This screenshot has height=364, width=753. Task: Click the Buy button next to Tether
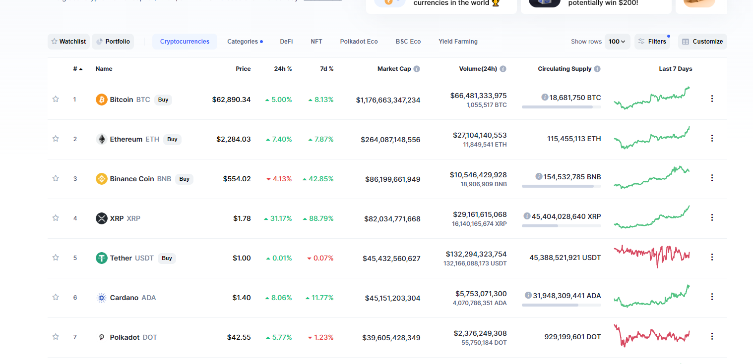pyautogui.click(x=167, y=258)
